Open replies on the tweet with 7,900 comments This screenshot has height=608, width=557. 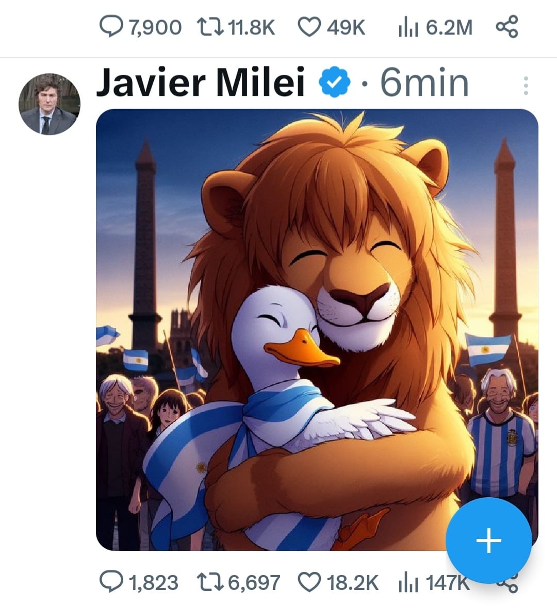110,27
